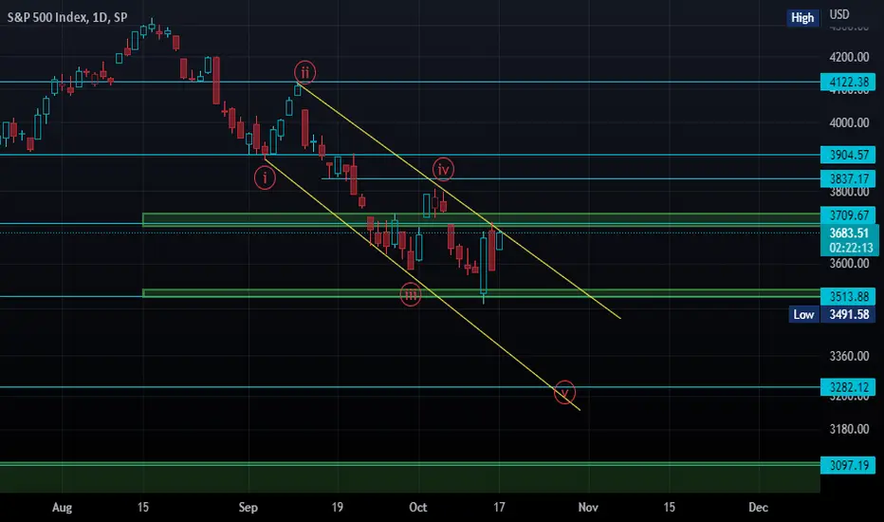Select the Low price marker label

pyautogui.click(x=803, y=314)
